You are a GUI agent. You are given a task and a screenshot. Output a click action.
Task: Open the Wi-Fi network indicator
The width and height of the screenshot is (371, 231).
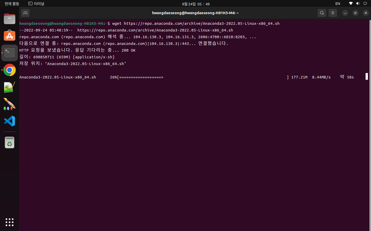(x=351, y=4)
